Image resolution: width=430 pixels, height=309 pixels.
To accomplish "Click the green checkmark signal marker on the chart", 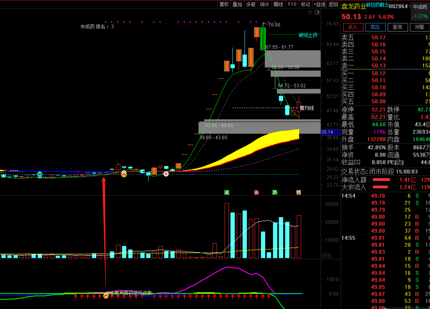I will click(40, 174).
